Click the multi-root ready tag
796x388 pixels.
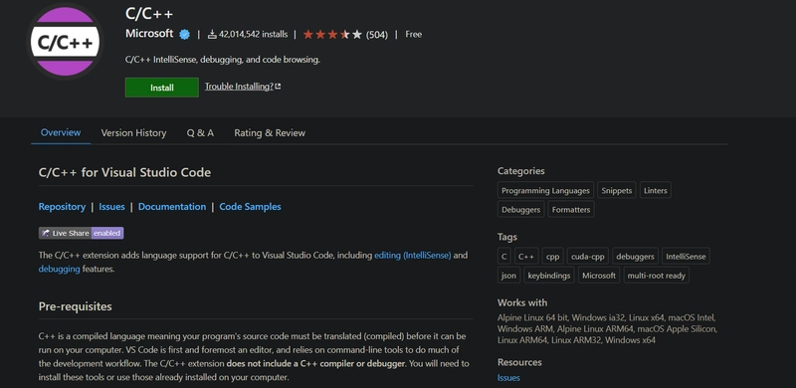click(657, 276)
